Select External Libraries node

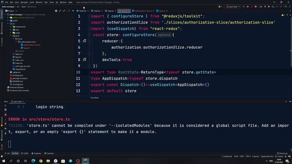pos(15,87)
